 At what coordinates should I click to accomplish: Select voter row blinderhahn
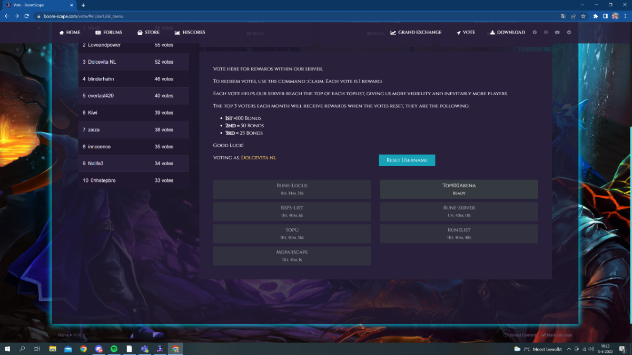click(x=134, y=79)
